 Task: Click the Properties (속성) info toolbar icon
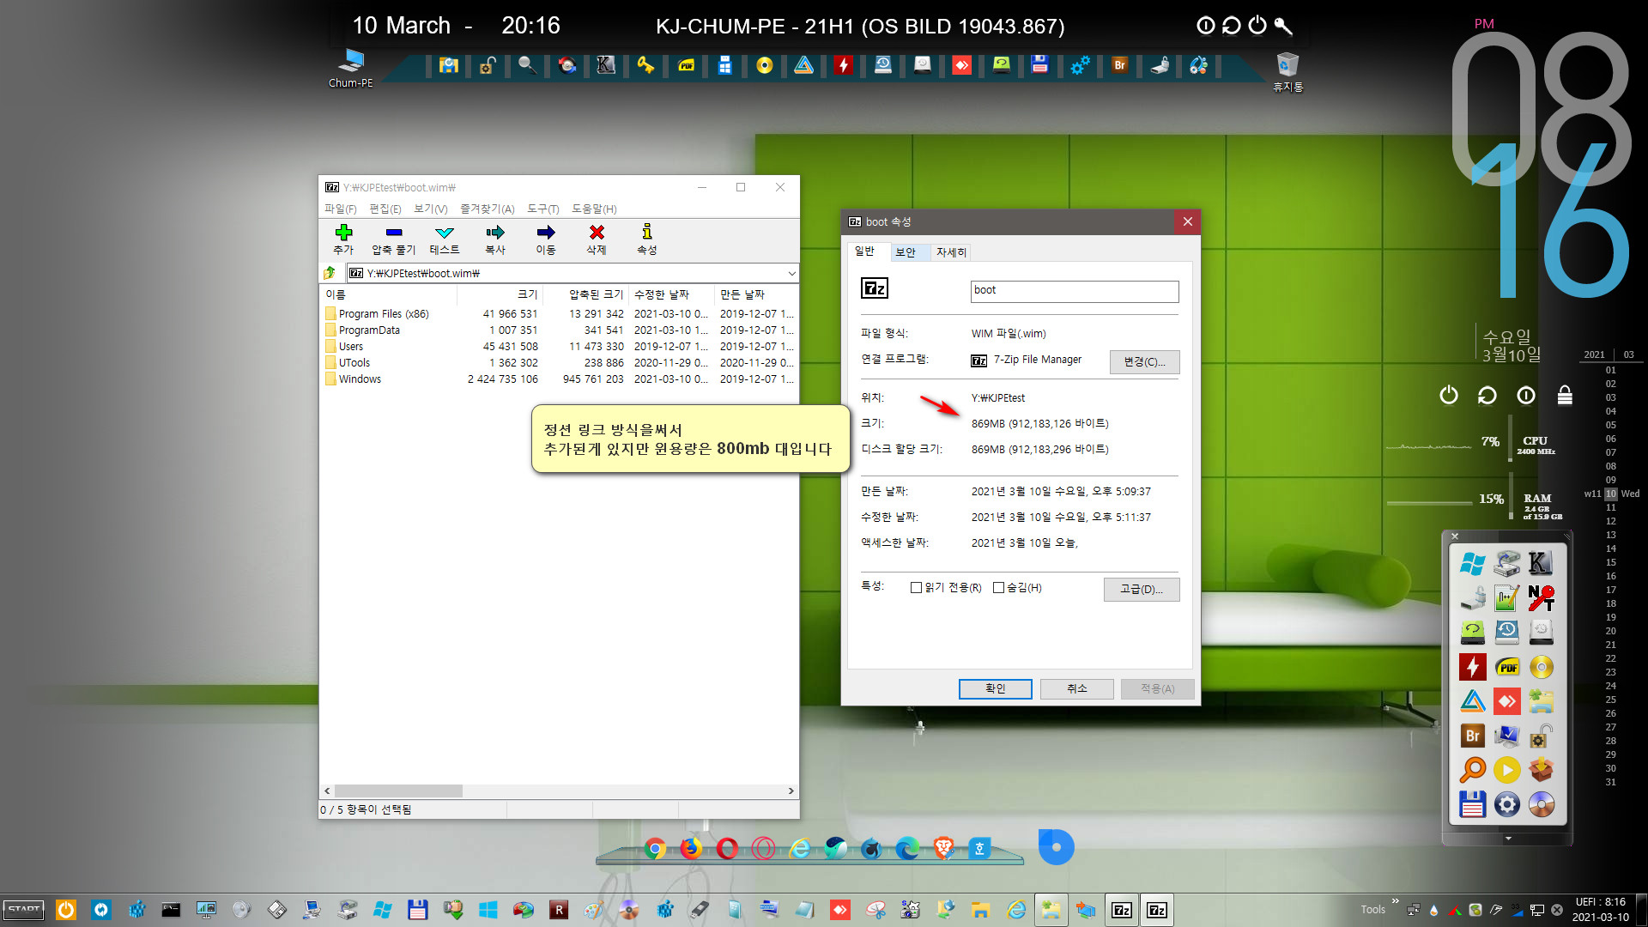(x=647, y=232)
